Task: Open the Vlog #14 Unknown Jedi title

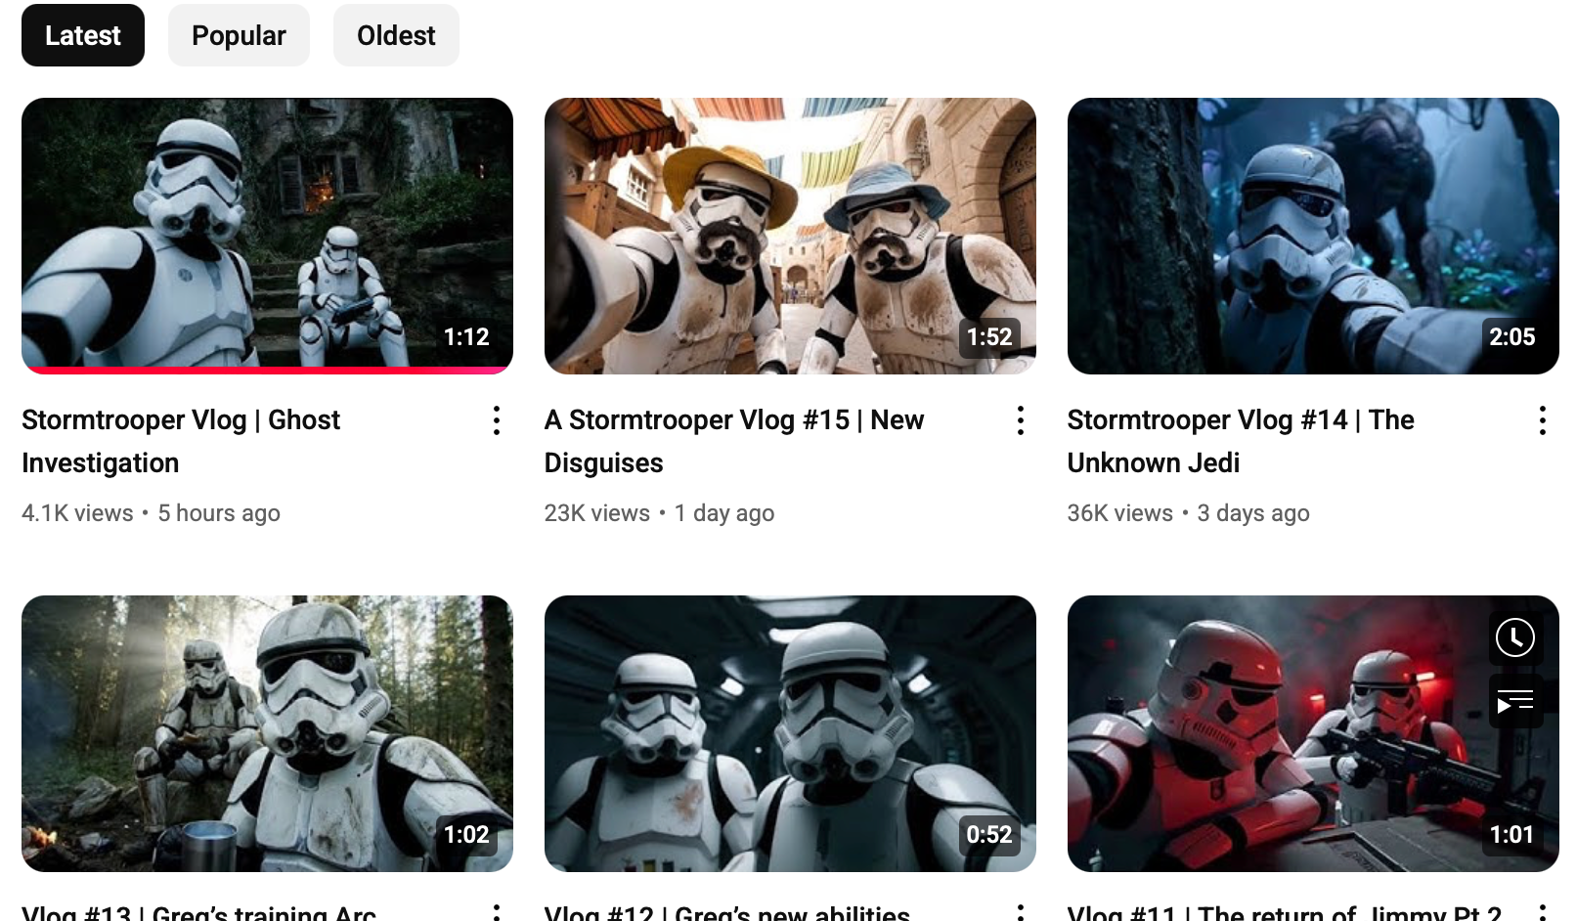Action: coord(1241,441)
